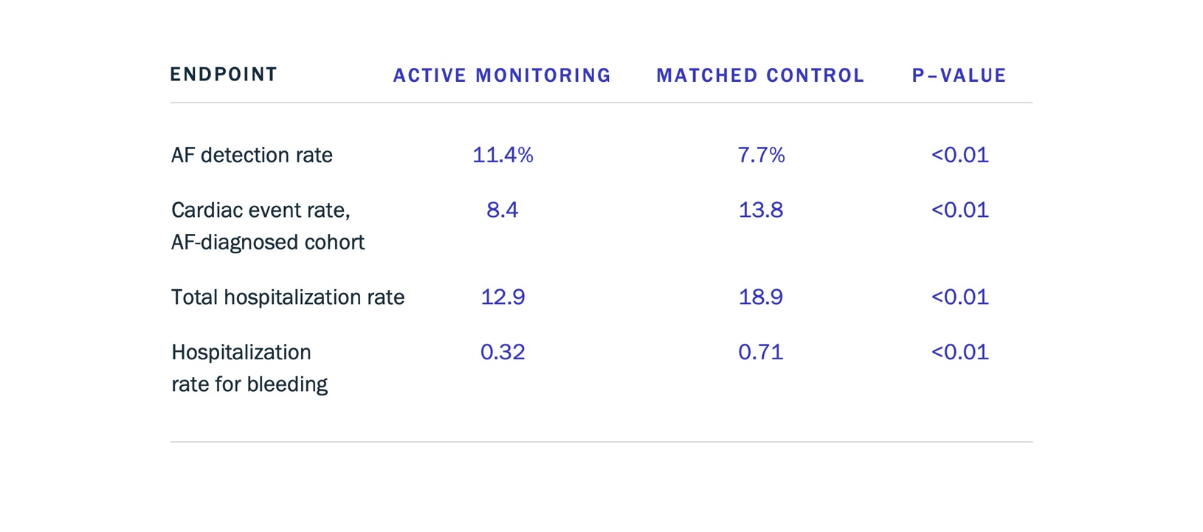Image resolution: width=1203 pixels, height=532 pixels.
Task: Select the 0.71 matched control value
Action: point(761,352)
